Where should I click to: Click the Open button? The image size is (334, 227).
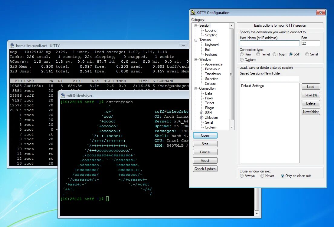tap(205, 135)
